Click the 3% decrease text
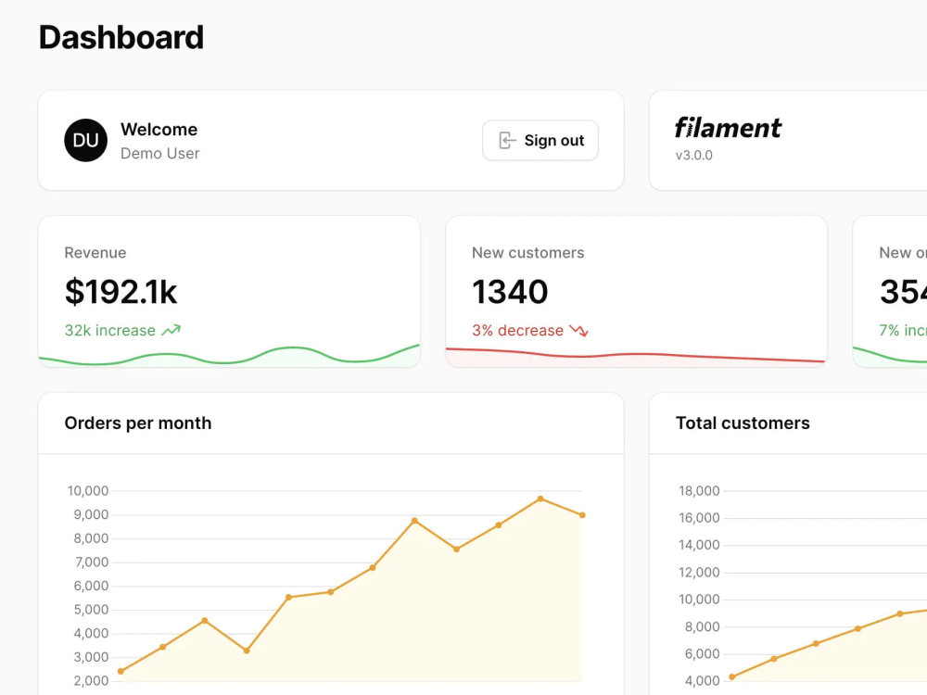The height and width of the screenshot is (695, 927). [x=517, y=331]
